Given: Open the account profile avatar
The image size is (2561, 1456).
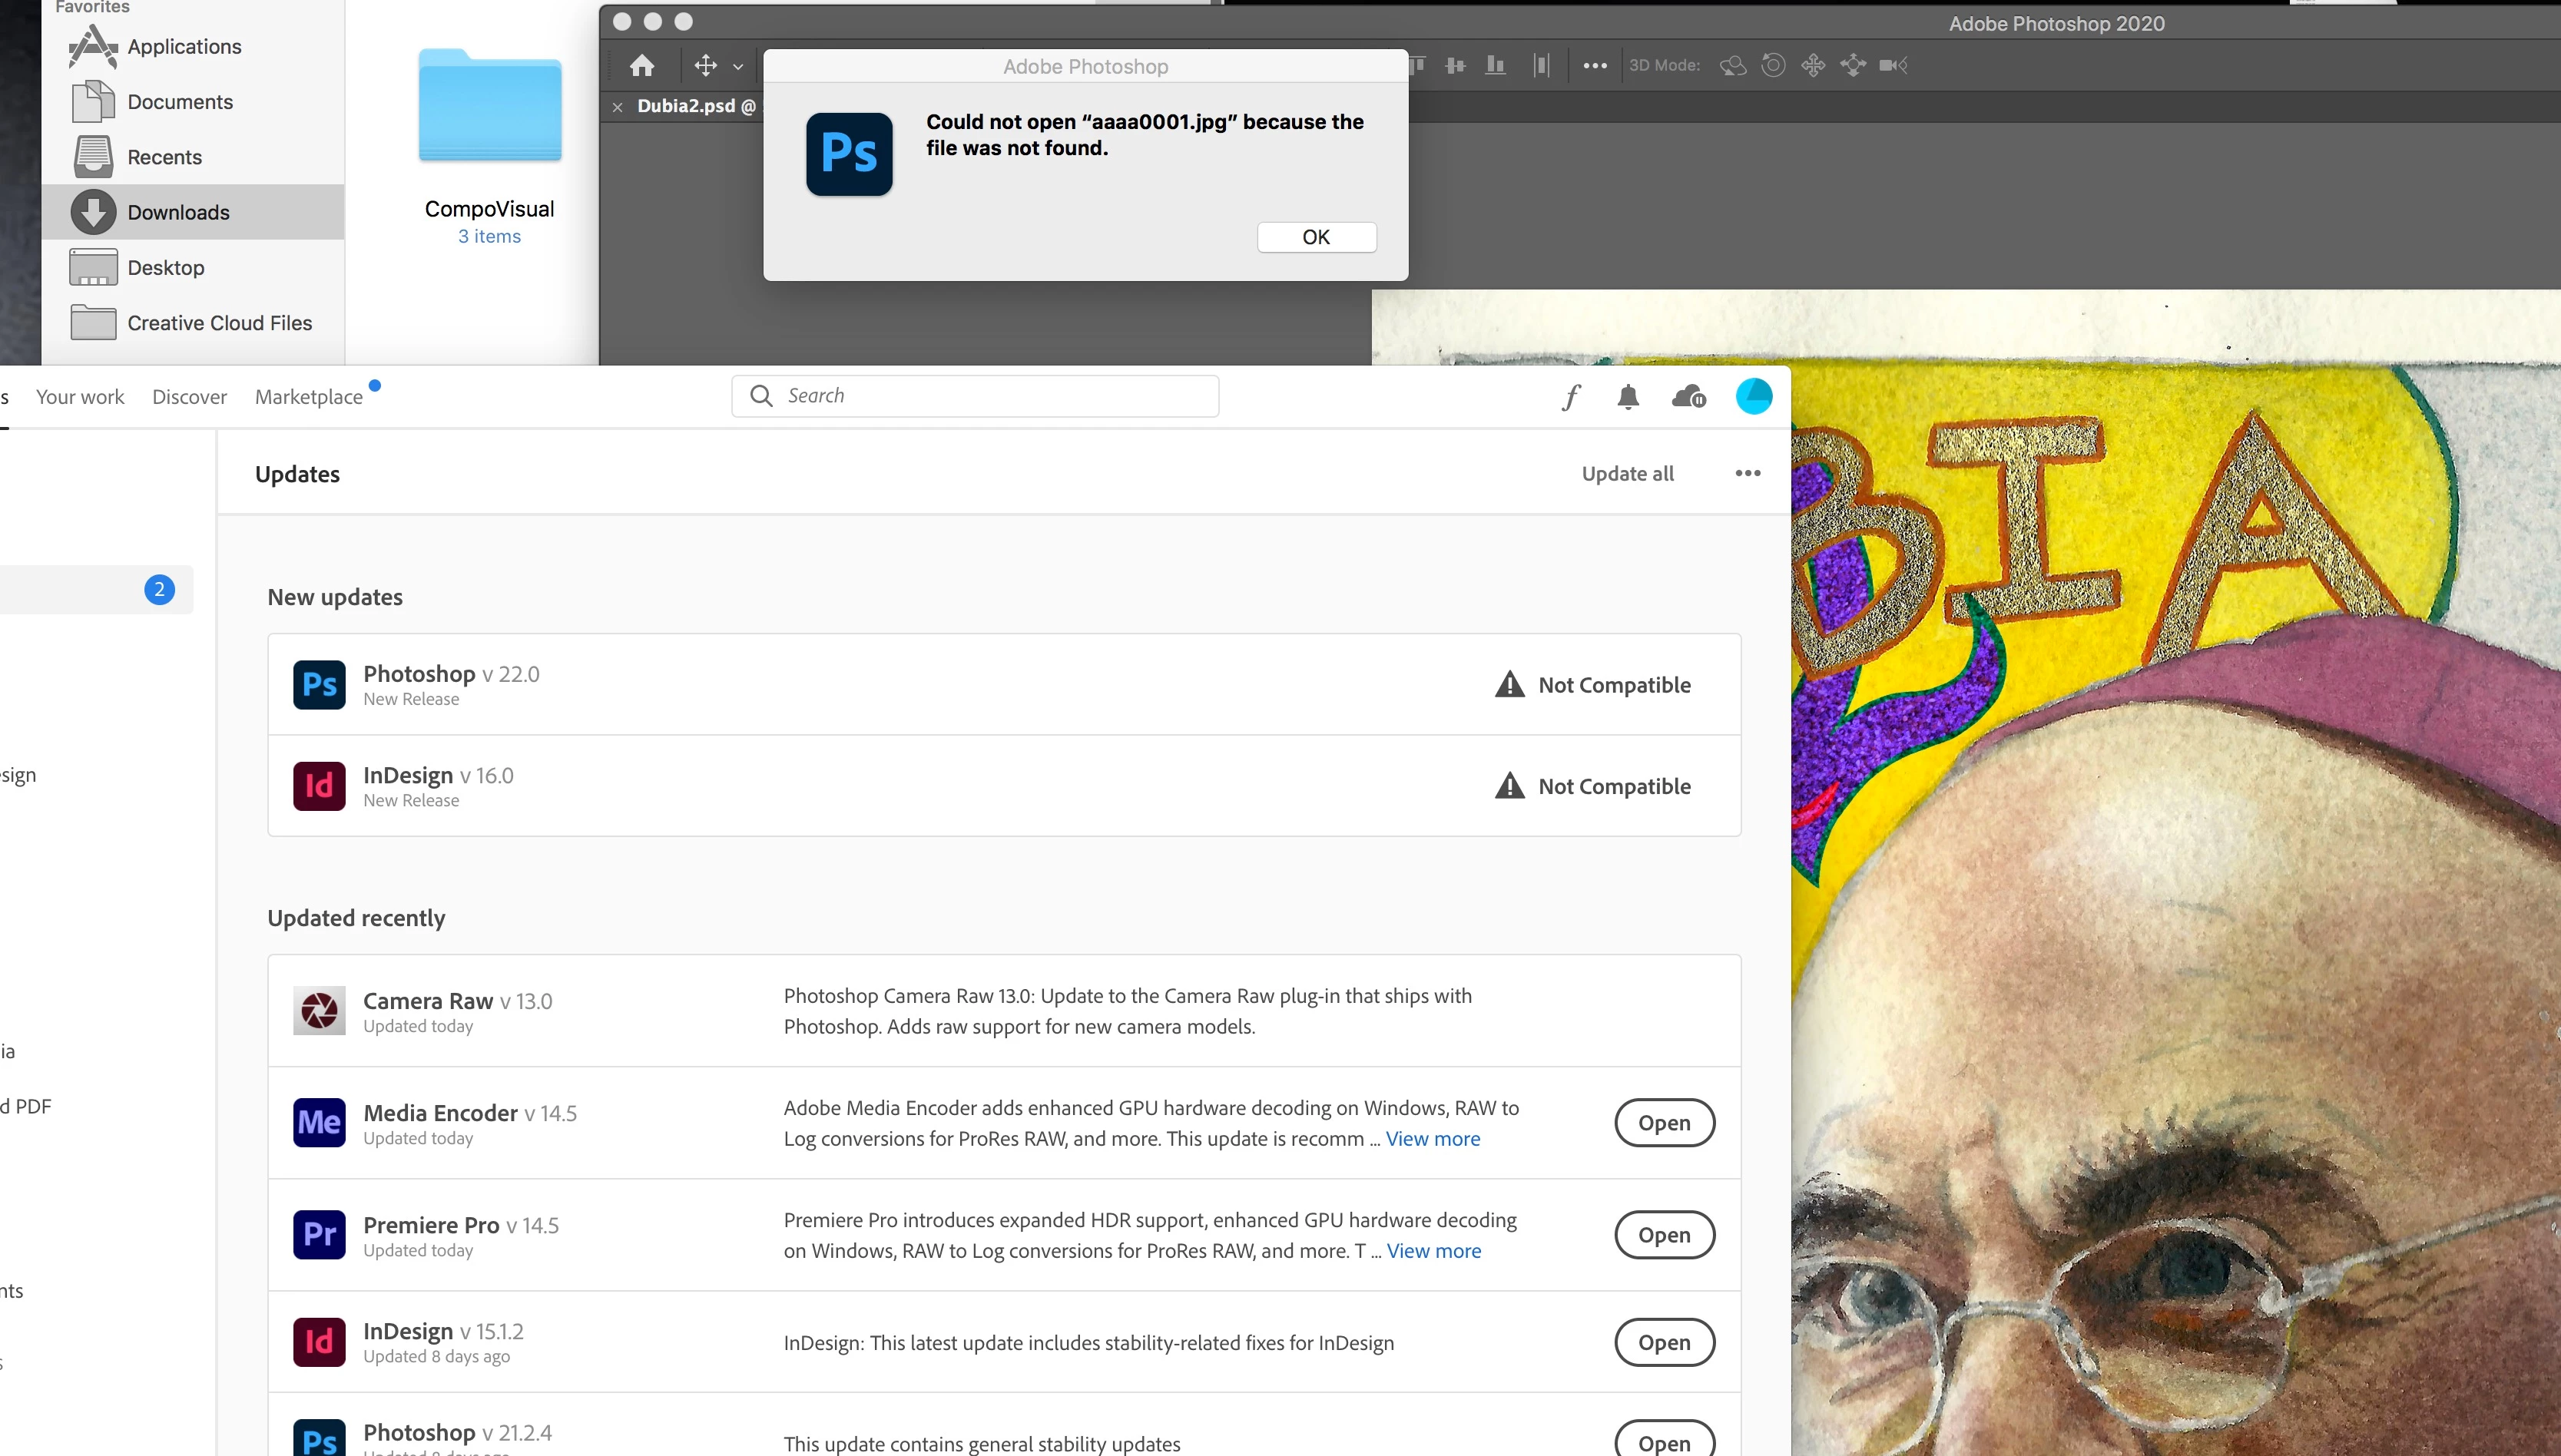Looking at the screenshot, I should click(1754, 396).
